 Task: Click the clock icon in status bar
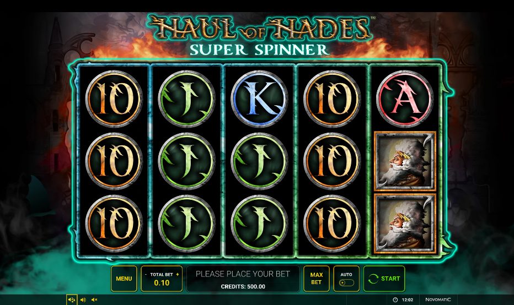(395, 299)
